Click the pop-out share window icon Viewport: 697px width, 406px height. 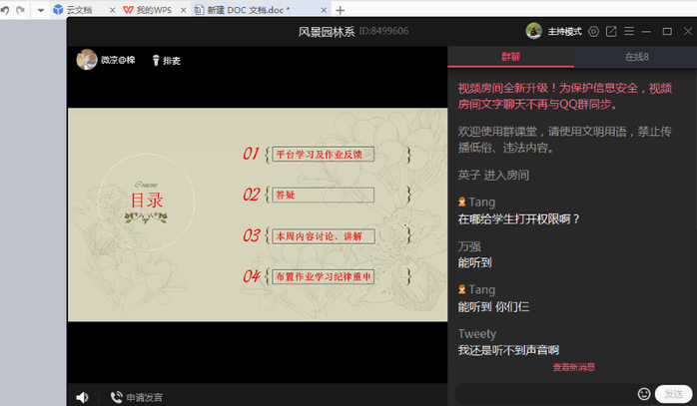point(611,32)
